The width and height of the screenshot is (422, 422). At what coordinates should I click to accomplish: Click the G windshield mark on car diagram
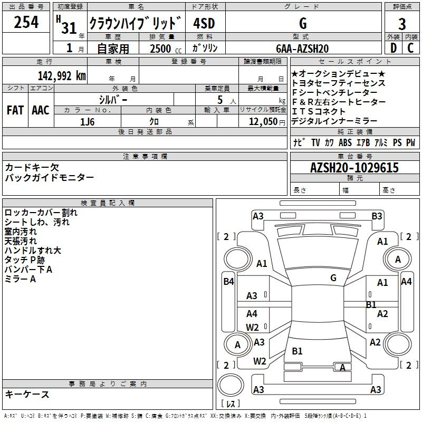[333, 277]
